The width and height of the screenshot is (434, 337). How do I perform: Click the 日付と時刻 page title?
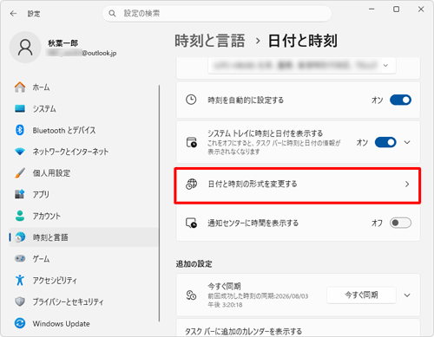[303, 41]
